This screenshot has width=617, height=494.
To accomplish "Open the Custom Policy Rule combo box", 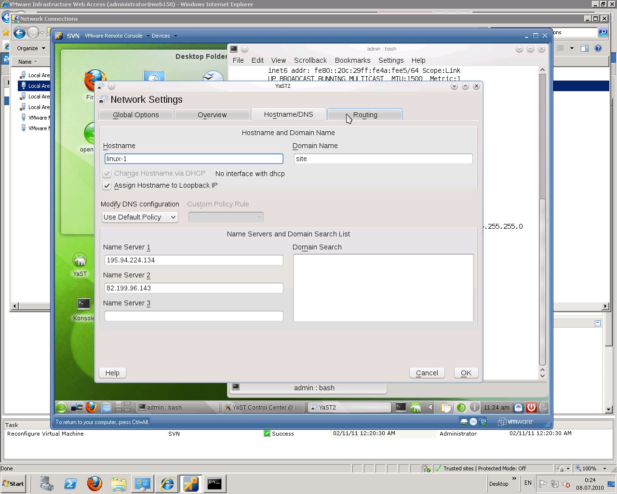I will click(226, 217).
